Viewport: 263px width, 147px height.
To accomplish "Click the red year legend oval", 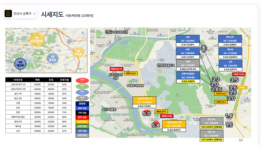I will (x=82, y=80).
